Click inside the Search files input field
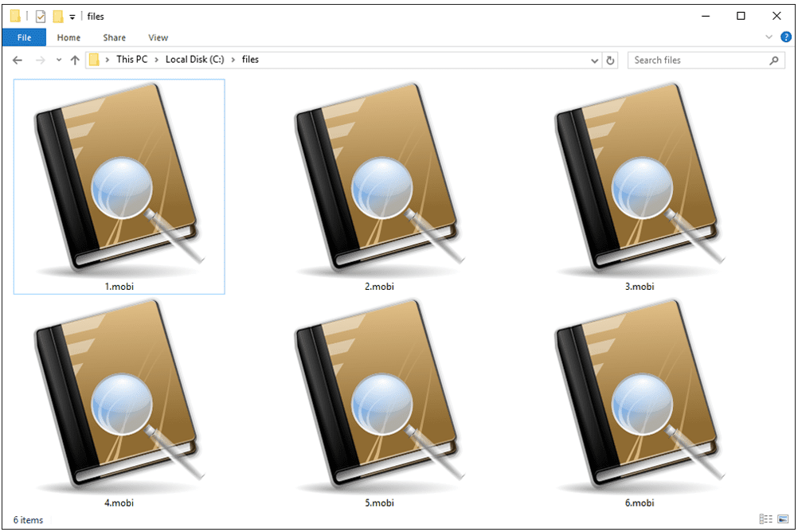Screen dimensions: 798x532 [685, 60]
